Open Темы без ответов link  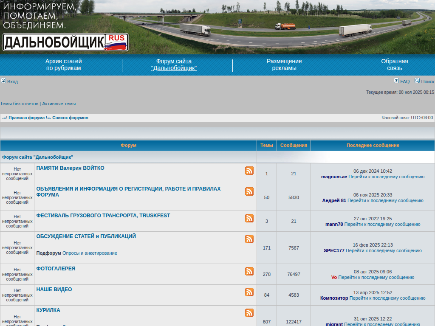click(19, 104)
